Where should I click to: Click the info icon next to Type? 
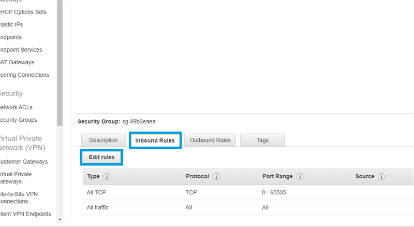[107, 177]
